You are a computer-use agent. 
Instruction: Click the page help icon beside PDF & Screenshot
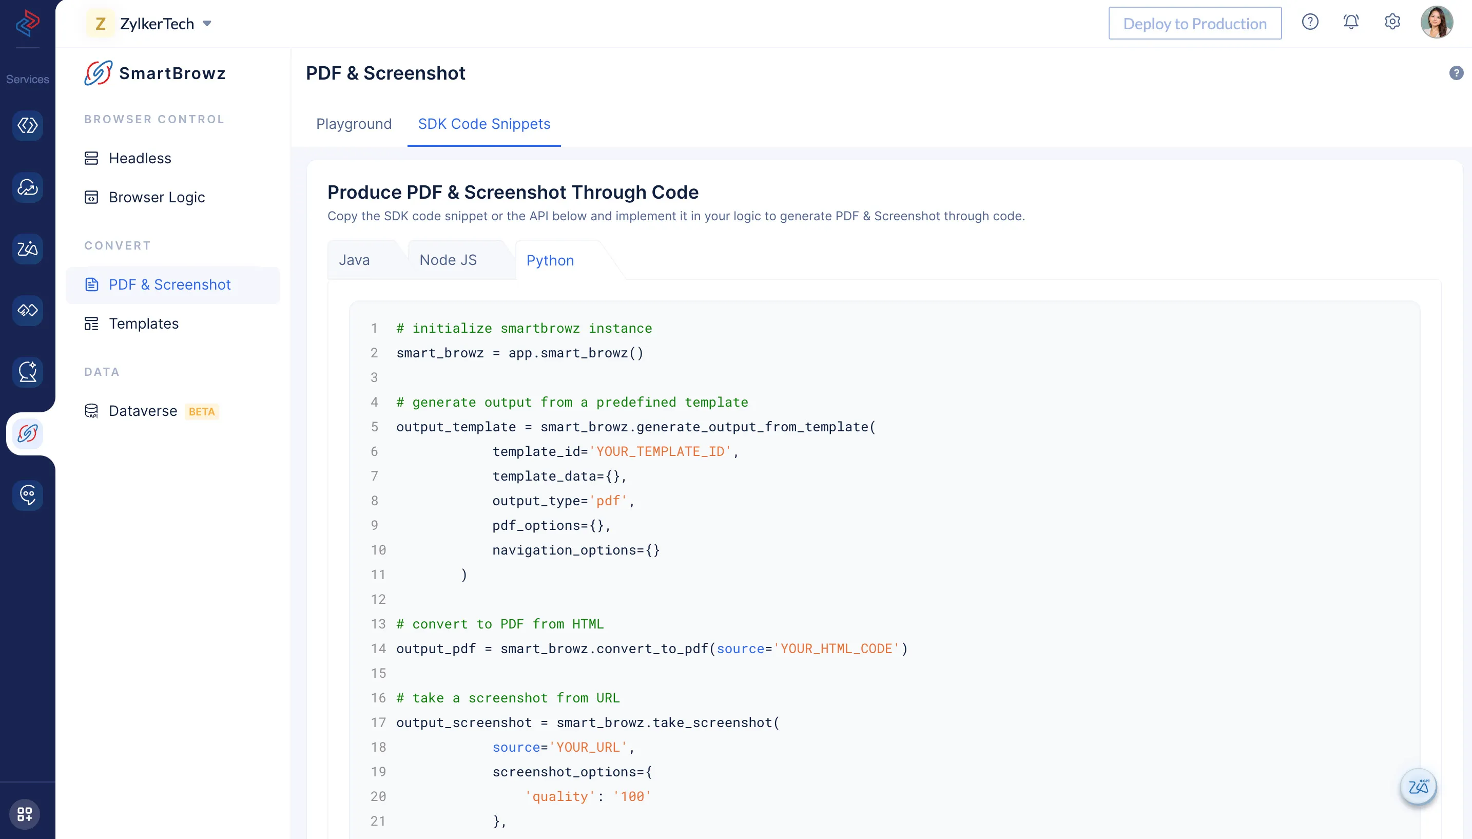(x=1456, y=73)
